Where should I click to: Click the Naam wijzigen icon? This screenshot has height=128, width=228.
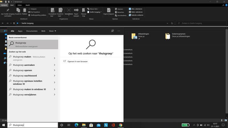coord(76,11)
